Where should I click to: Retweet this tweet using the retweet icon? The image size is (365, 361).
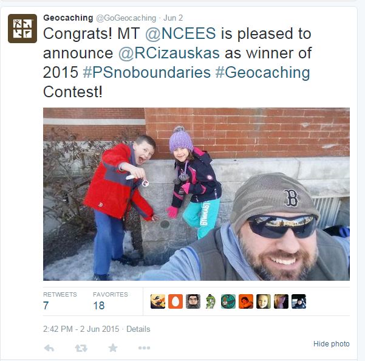coord(81,348)
